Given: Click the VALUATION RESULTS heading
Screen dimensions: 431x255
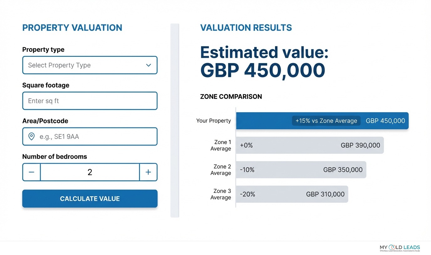Looking at the screenshot, I should 246,28.
